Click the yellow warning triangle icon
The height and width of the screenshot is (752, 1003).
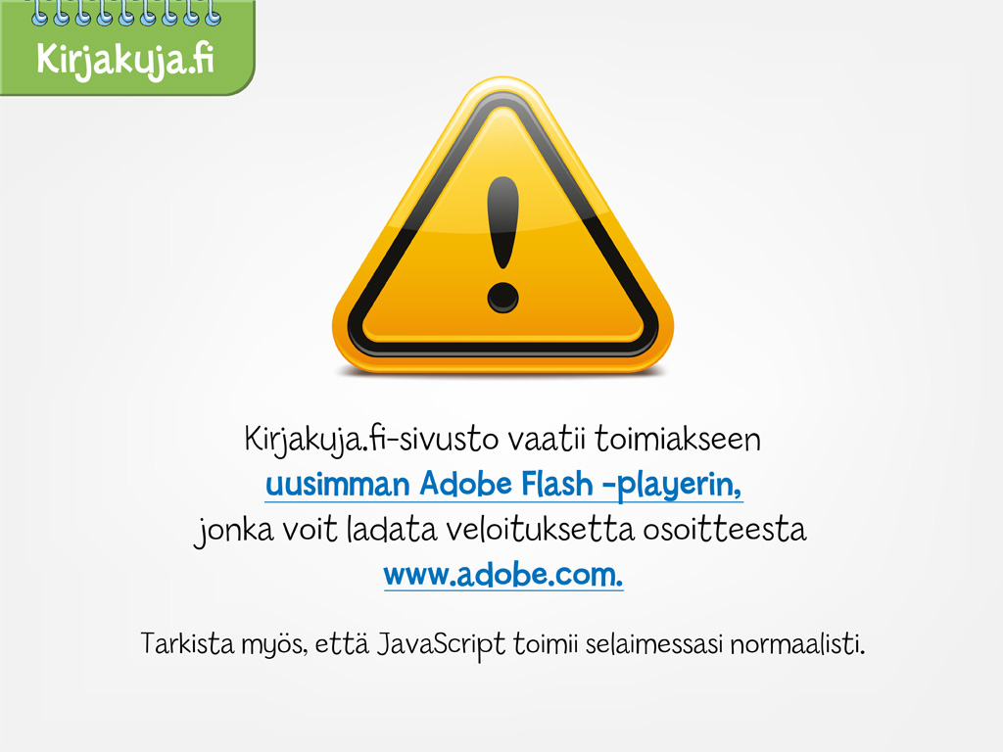click(x=502, y=225)
